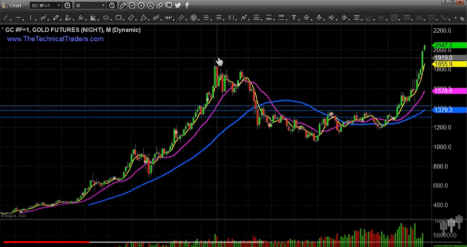Expand the trend line tool dropdown arrow
467x247 pixels.
click(11, 19)
